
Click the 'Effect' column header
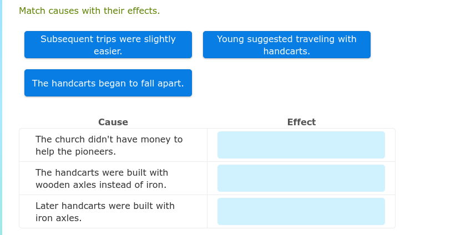(301, 122)
